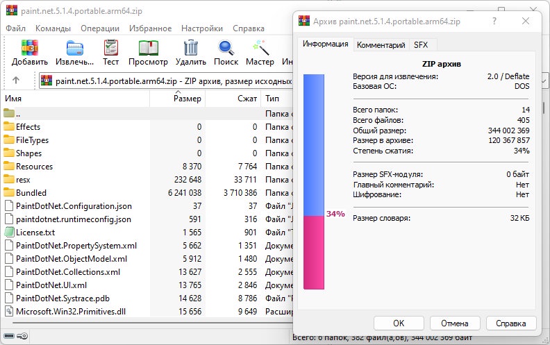550x345 pixels.
Task: Click the drive icon in status bar
Action: (x=9, y=336)
